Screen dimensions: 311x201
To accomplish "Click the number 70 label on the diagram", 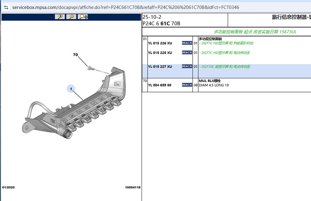I will pyautogui.click(x=75, y=55).
